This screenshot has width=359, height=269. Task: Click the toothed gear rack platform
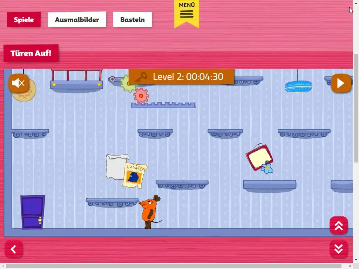point(163,105)
